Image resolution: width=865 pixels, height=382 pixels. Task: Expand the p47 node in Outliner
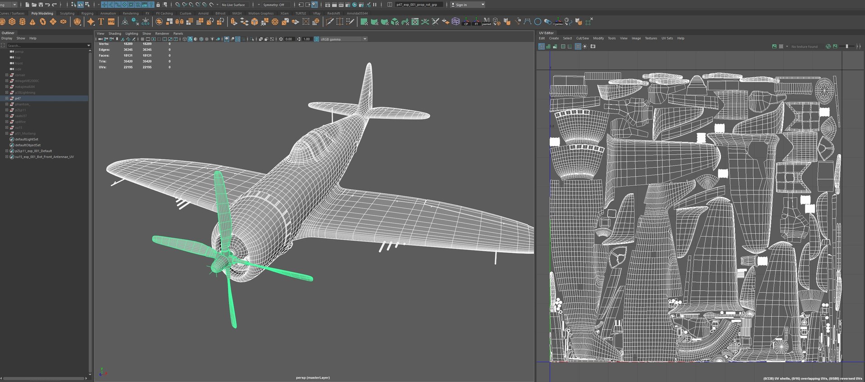tap(7, 98)
